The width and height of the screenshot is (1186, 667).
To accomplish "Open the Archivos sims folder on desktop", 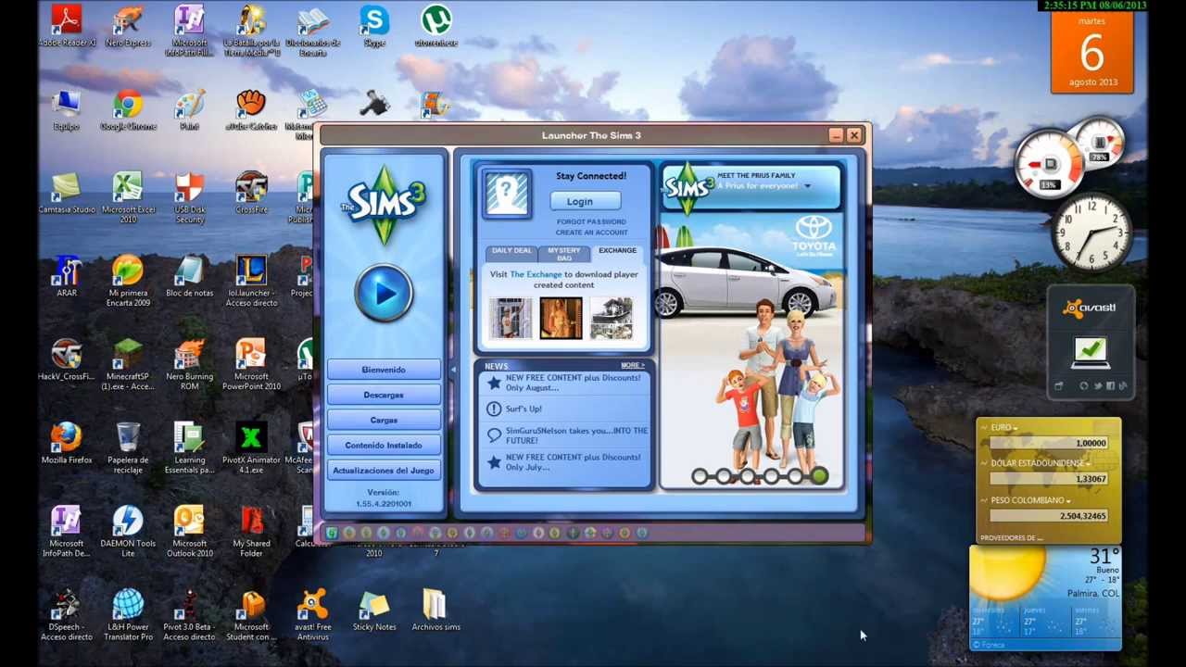I will (435, 610).
